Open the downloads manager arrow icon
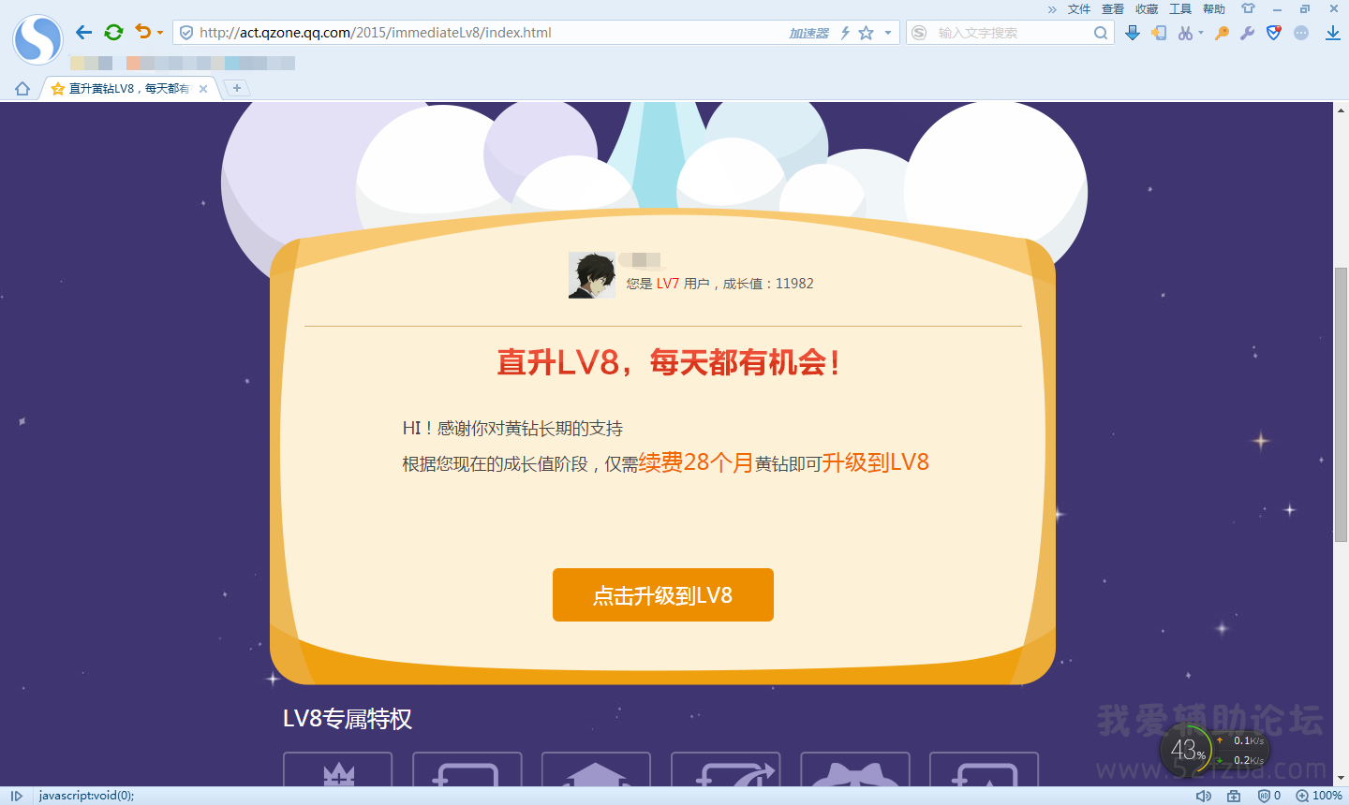Image resolution: width=1349 pixels, height=805 pixels. coord(1333,33)
